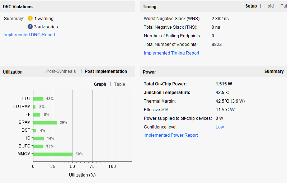Screen dimensions: 287x183
Task: Click the FF 9% utilization bar
Action: coord(37,114)
